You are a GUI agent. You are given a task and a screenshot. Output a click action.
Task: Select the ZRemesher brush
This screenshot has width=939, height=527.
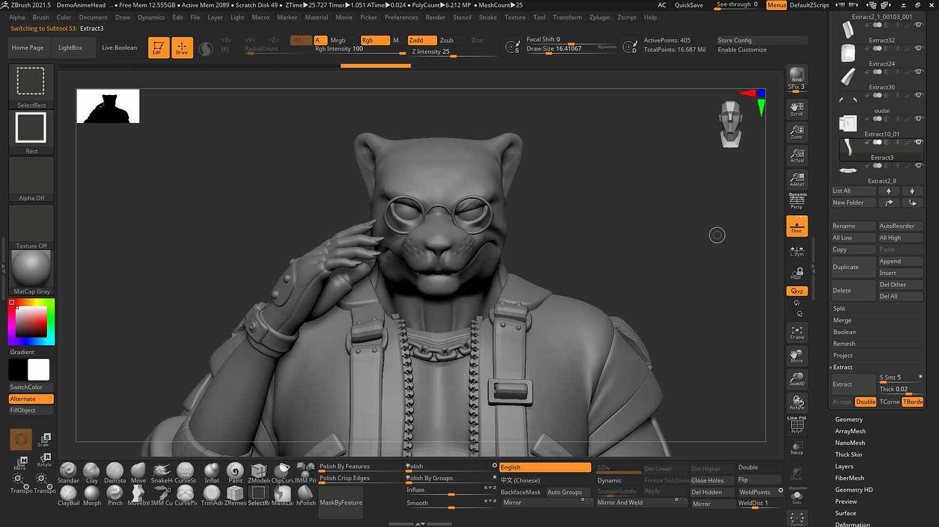click(235, 494)
